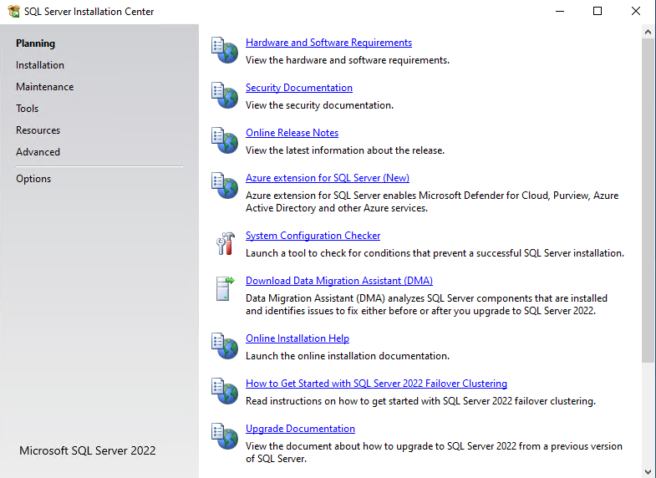Open the Online Release Notes link
Image resolution: width=656 pixels, height=478 pixels.
point(292,133)
